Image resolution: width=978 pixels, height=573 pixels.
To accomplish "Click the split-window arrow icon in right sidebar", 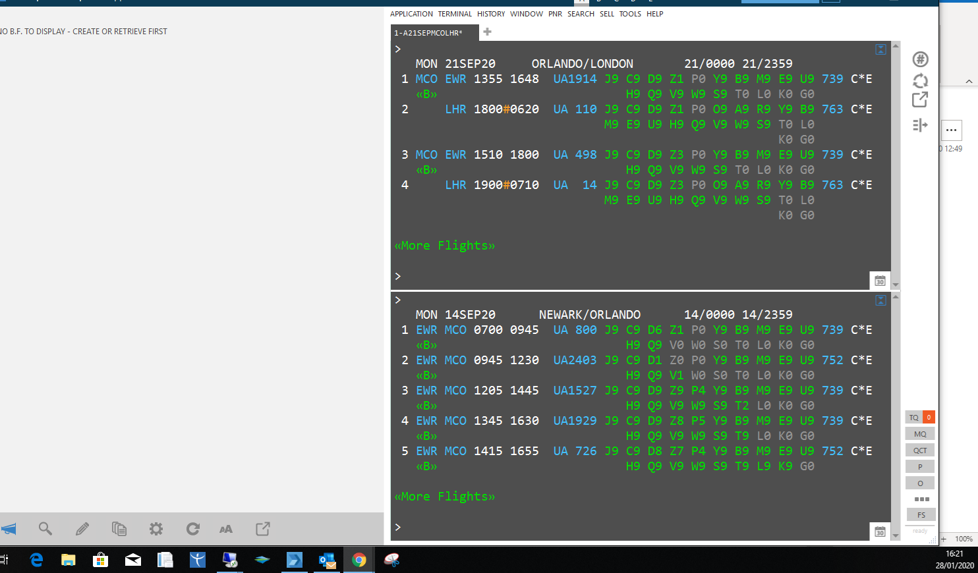I will click(x=920, y=125).
